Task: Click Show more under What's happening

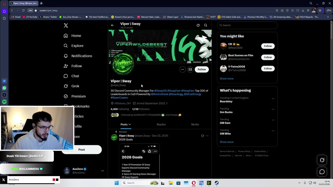Action: pyautogui.click(x=227, y=142)
